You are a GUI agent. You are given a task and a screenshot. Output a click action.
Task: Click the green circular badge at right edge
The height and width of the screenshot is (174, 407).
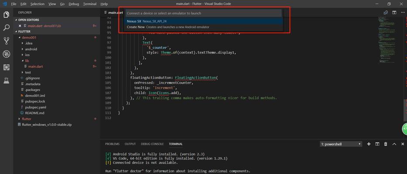coord(405,129)
